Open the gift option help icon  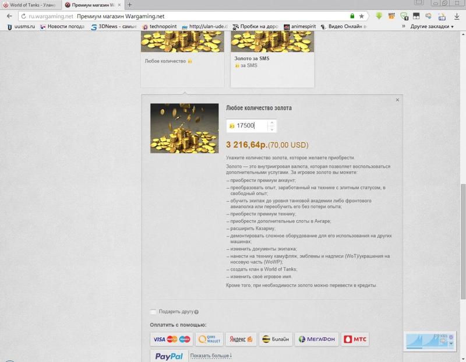(x=196, y=312)
